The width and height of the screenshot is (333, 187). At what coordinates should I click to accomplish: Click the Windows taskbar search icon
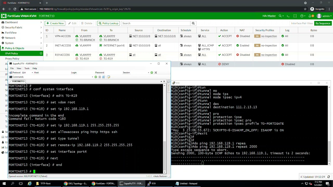(12, 183)
